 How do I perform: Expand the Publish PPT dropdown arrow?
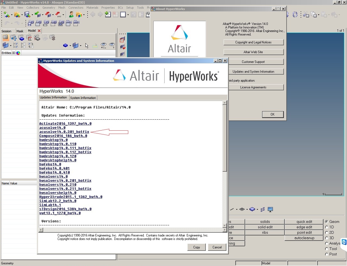click(63, 15)
